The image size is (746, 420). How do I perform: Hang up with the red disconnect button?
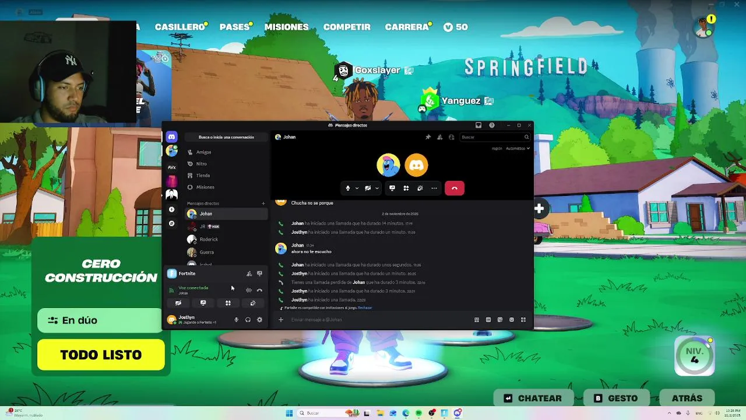coord(454,188)
